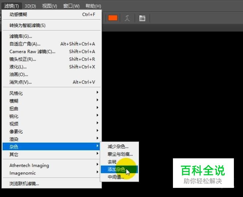Expand the 风格化 submenu
This screenshot has height=197, width=243.
coord(52,93)
